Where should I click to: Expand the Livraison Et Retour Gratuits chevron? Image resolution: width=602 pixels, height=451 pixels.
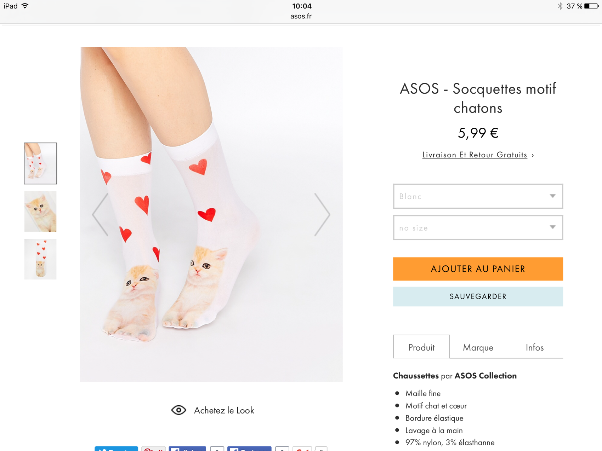point(533,155)
